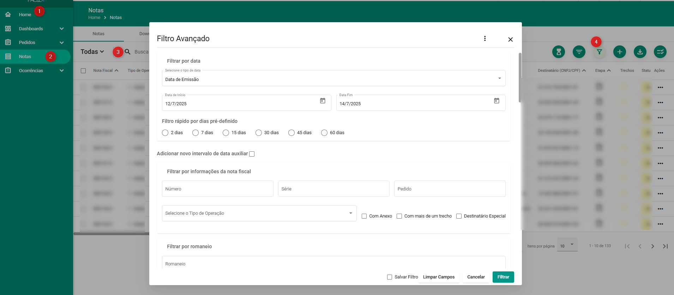Expand the Pedidos sidebar submenu chevron
Image resolution: width=674 pixels, height=295 pixels.
pyautogui.click(x=62, y=43)
